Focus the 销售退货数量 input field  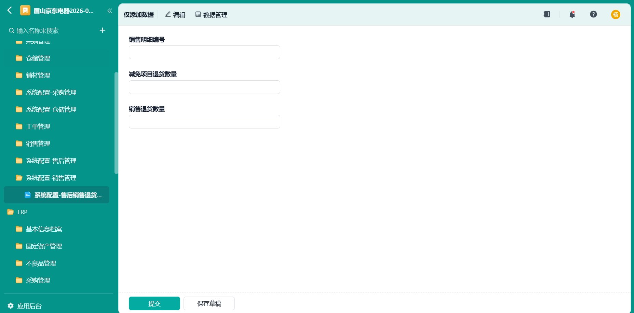[204, 122]
